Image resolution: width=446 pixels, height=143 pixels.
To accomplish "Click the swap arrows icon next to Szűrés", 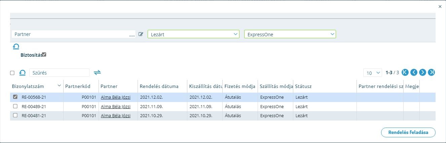I will click(97, 73).
